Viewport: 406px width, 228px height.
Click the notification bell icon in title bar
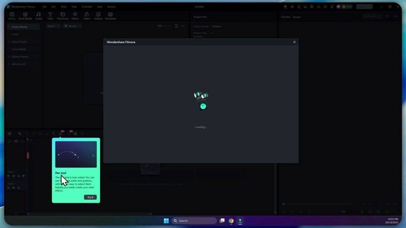pyautogui.click(x=325, y=7)
